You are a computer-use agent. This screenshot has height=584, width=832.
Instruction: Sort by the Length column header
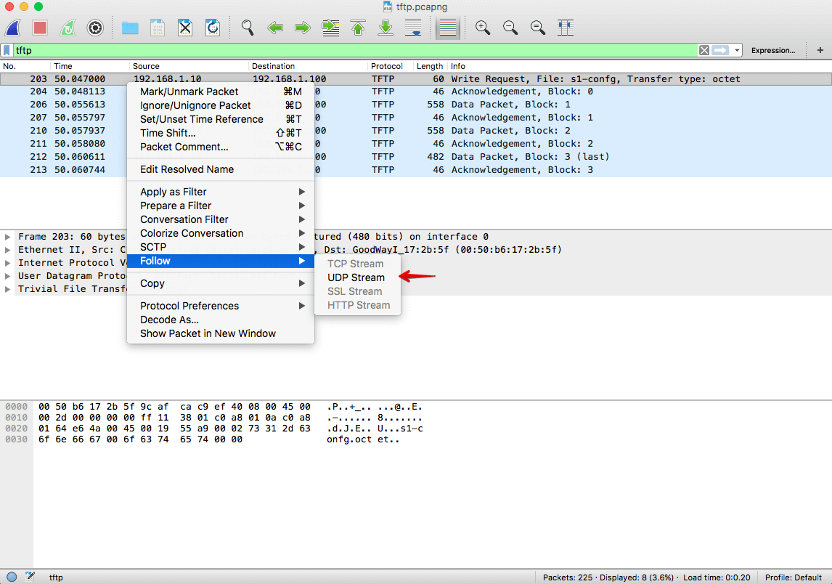(x=430, y=66)
